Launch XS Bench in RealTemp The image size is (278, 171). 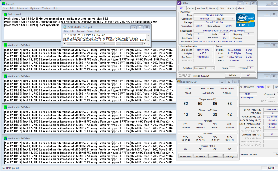click(x=200, y=156)
